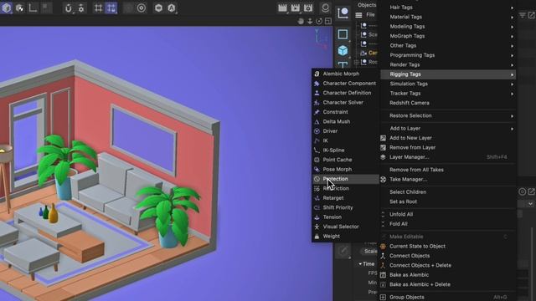The width and height of the screenshot is (536, 301).
Task: Click the viewport rotate icon
Action: point(319,21)
